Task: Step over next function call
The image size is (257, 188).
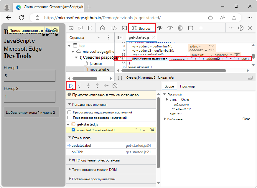Action: point(80,86)
